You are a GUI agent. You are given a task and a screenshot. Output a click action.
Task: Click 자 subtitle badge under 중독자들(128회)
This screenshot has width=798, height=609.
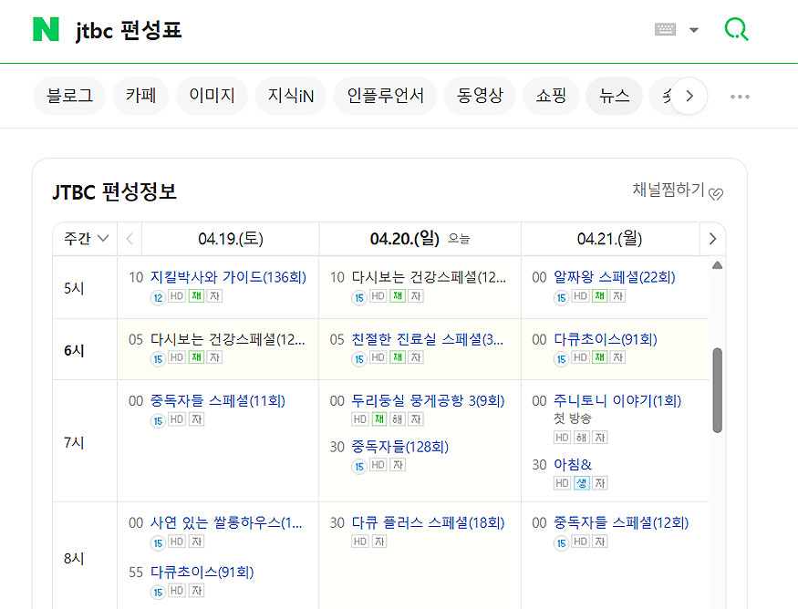[398, 465]
